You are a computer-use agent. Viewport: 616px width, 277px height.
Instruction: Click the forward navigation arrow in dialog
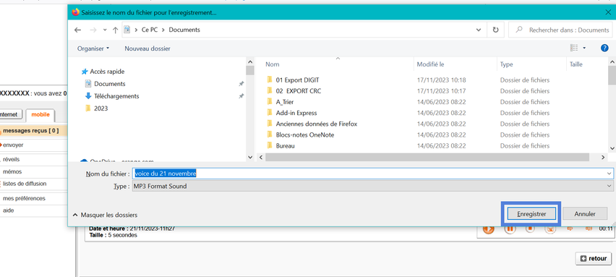tap(93, 30)
